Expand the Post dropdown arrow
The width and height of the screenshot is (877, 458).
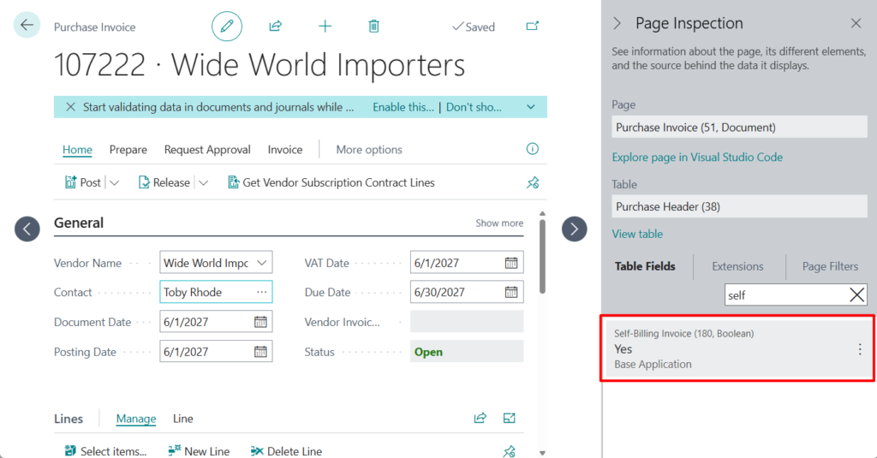coord(115,182)
